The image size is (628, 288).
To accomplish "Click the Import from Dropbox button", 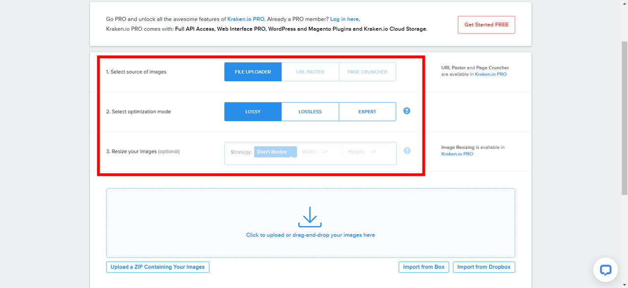I will [x=484, y=267].
